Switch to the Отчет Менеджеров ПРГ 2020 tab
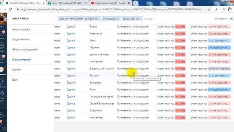Viewport: 234px width, 132px height. [x=67, y=3]
